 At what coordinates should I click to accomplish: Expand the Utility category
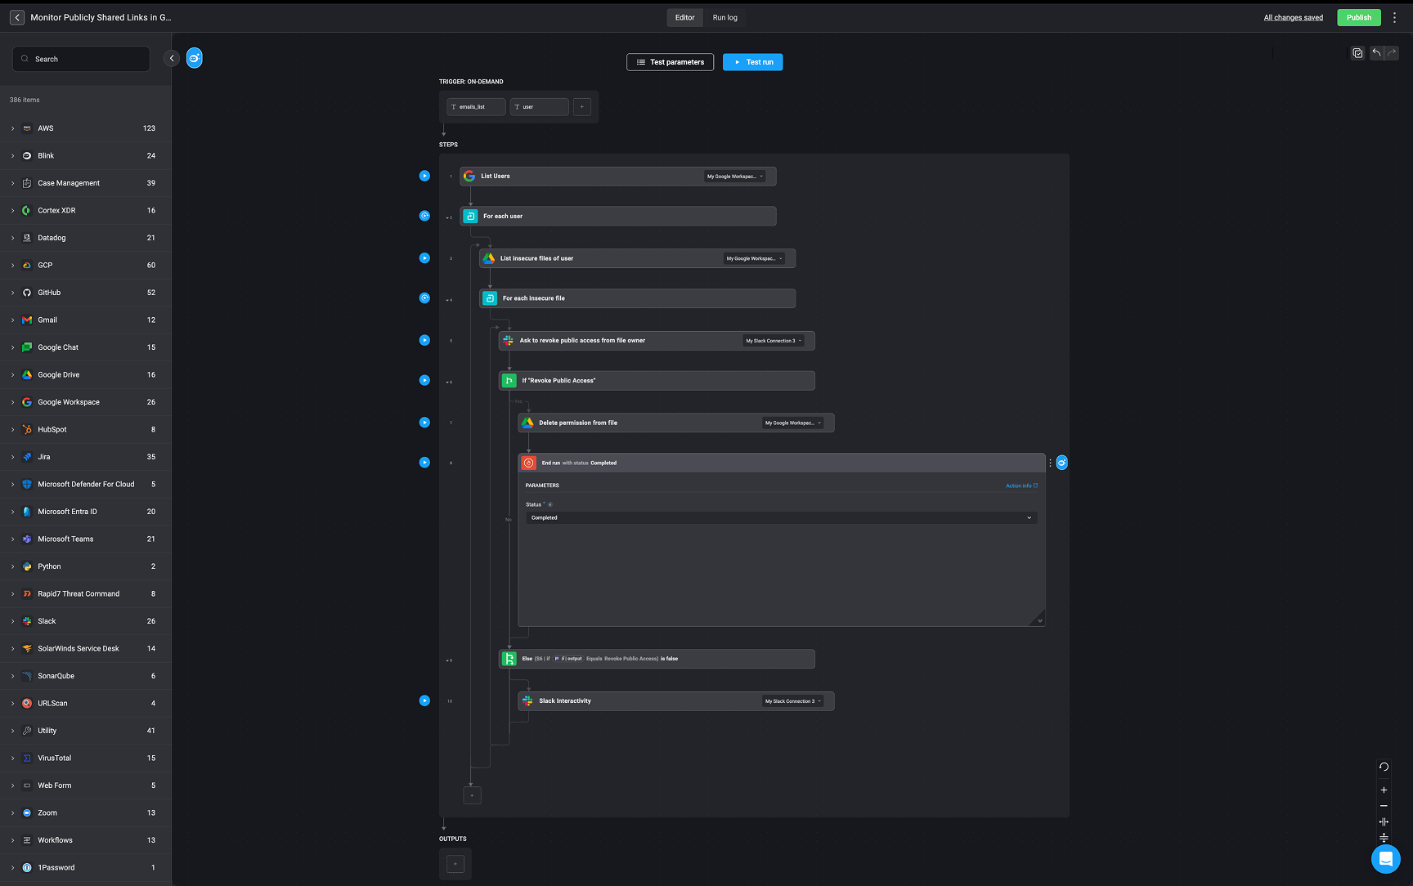click(x=13, y=731)
